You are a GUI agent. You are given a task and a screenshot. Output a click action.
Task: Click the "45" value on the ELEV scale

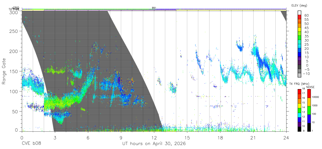coord(307,28)
